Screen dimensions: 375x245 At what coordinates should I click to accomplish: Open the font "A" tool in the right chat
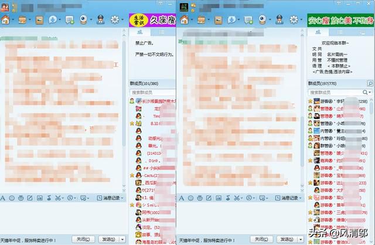point(182,198)
